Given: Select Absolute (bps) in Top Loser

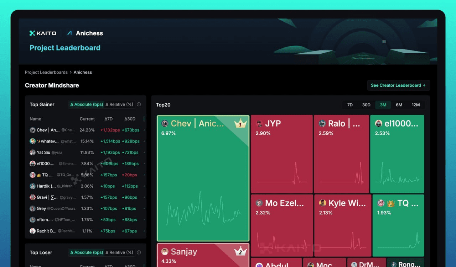Looking at the screenshot, I should (x=87, y=252).
